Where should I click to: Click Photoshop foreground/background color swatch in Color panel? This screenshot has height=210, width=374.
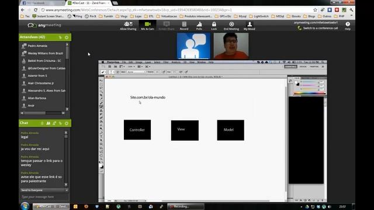(297, 83)
